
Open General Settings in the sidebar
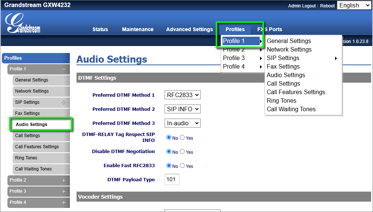pos(41,80)
